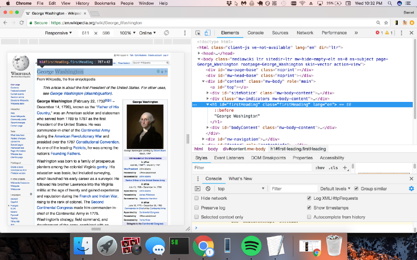
Task: Click the console Filter input field
Action: tap(293, 189)
